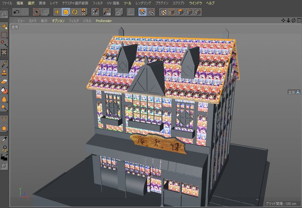Click the 透視 viewport label
The height and width of the screenshot is (208, 302).
tap(15, 27)
